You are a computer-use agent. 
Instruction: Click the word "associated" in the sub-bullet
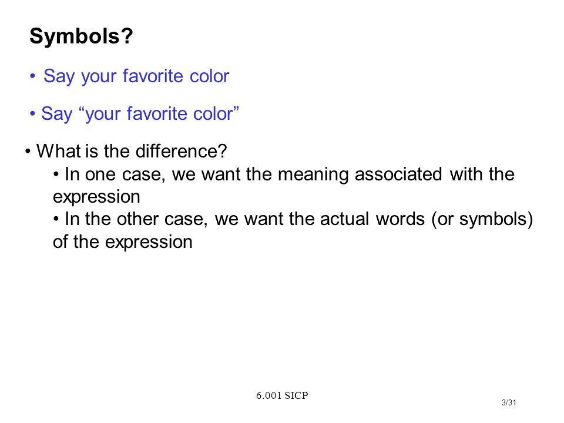[x=398, y=174]
